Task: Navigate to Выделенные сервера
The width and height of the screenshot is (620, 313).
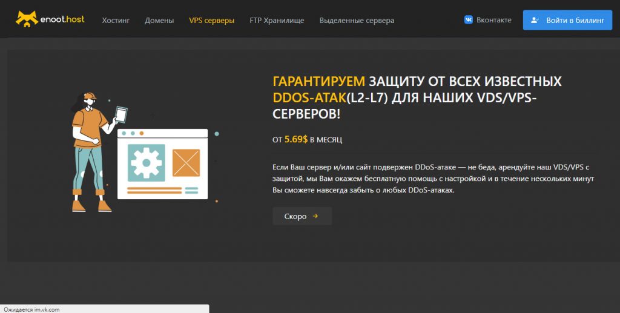Action: pyautogui.click(x=357, y=20)
